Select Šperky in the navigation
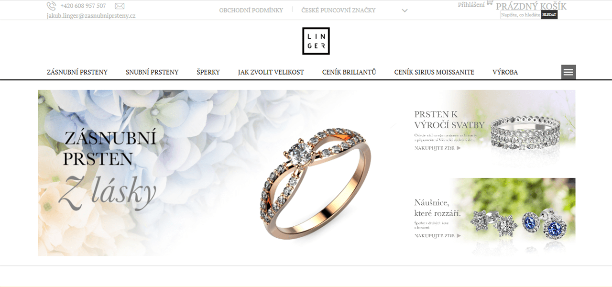The width and height of the screenshot is (612, 287). (x=208, y=72)
